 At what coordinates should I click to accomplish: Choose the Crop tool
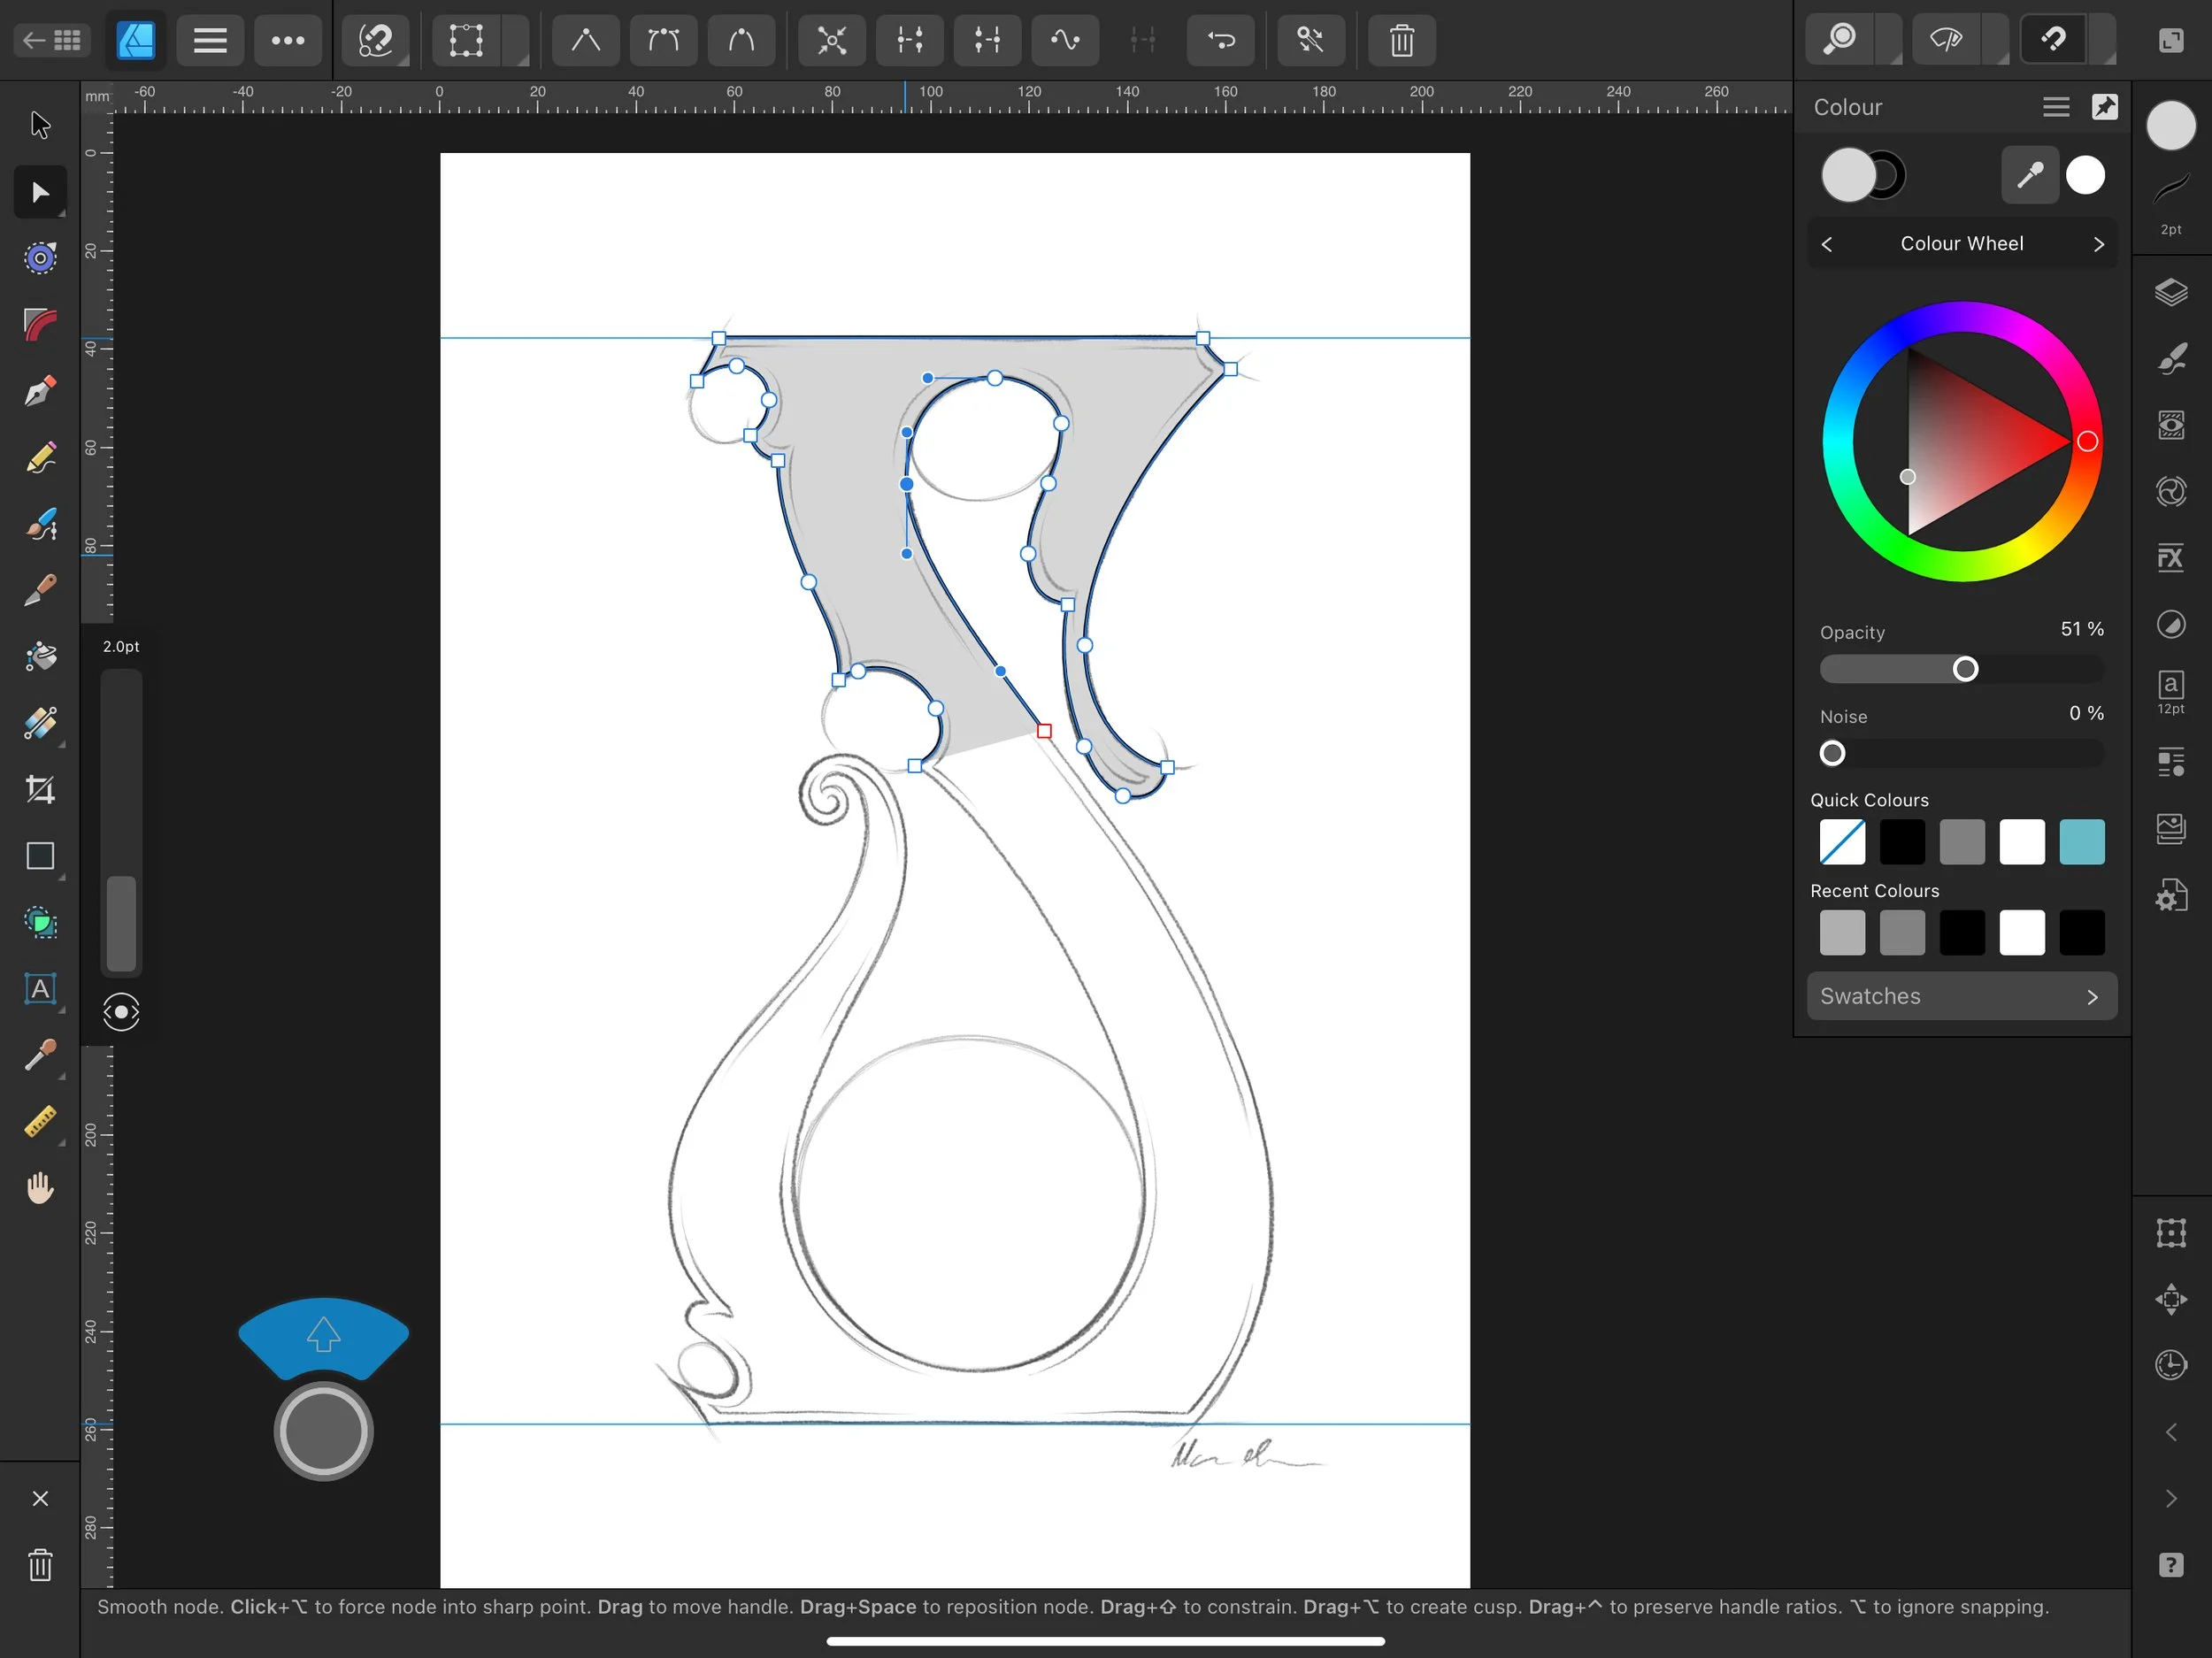40,790
